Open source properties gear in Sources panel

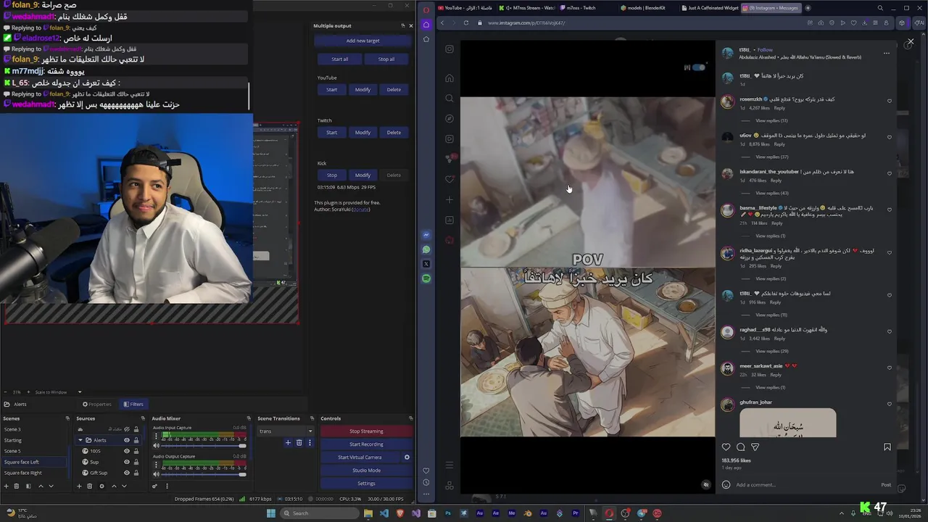pyautogui.click(x=101, y=486)
